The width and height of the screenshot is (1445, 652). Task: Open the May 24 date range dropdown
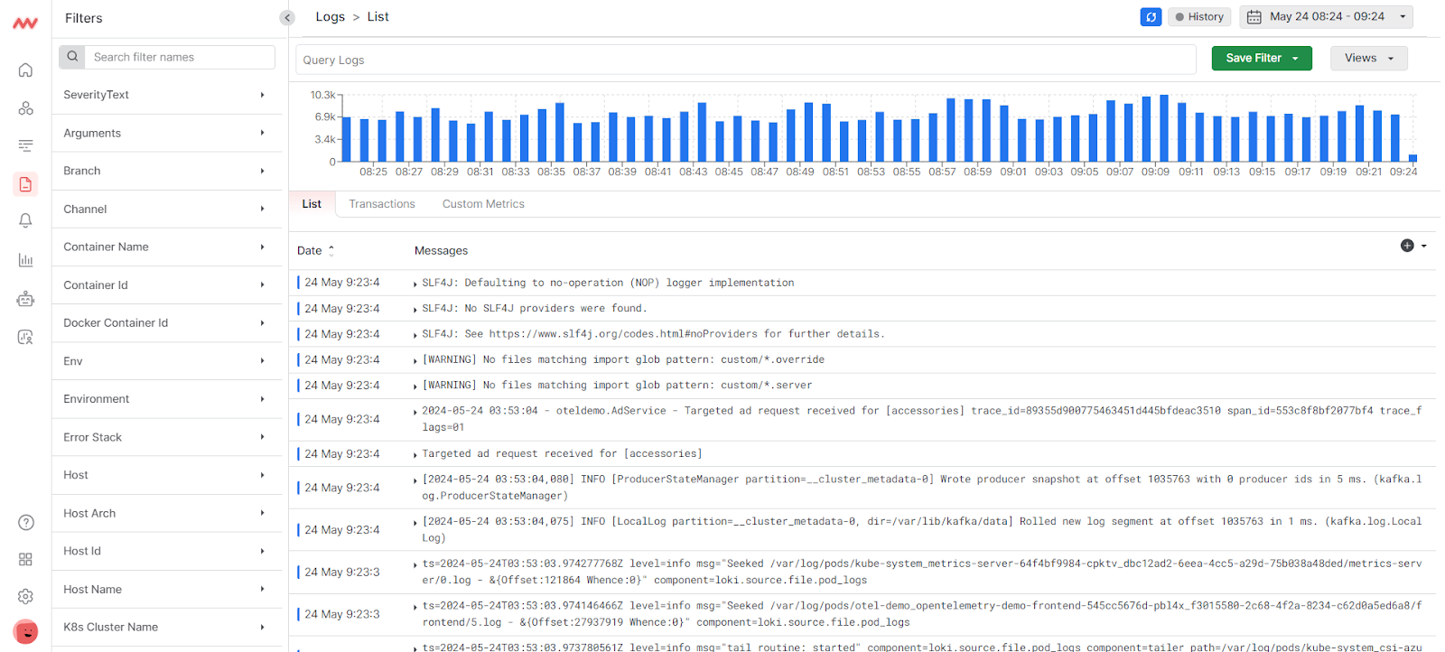tap(1326, 17)
